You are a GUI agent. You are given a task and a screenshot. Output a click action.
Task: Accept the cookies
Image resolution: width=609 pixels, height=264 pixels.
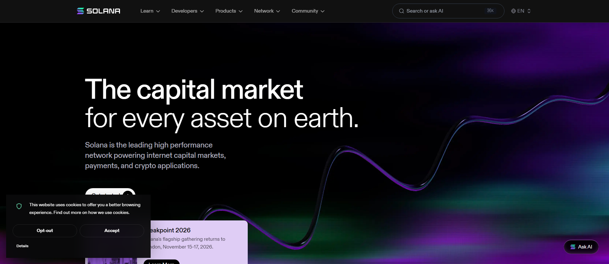coord(112,231)
